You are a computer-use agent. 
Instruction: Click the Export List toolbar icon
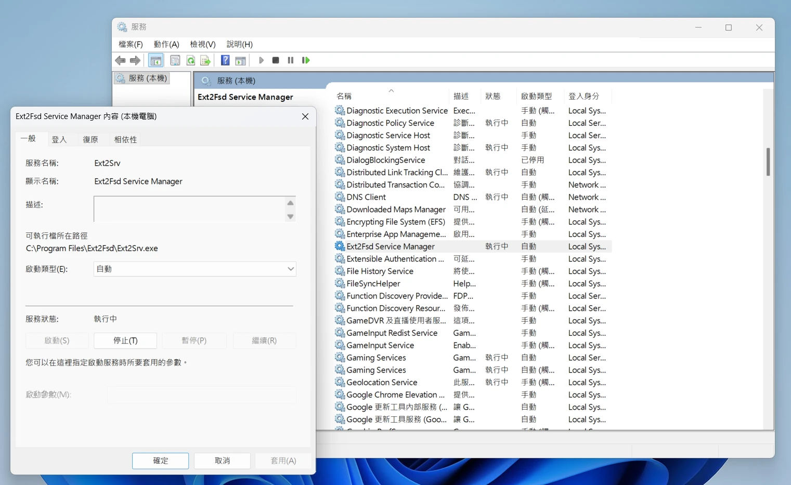click(x=205, y=61)
